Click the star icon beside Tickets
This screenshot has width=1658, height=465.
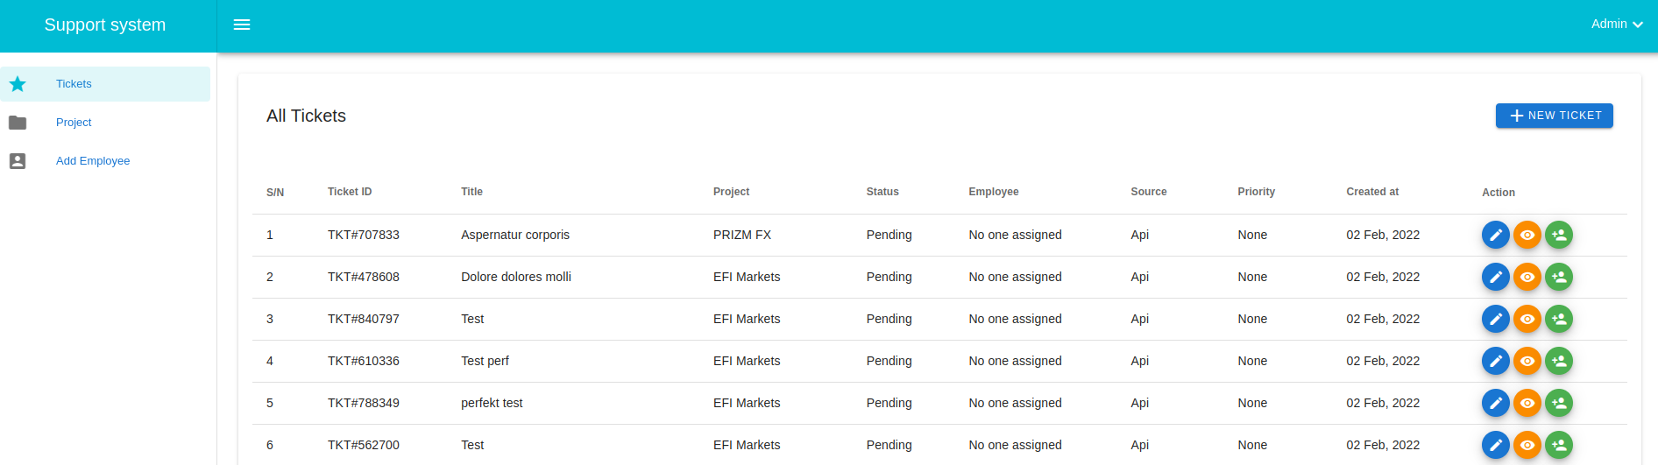(18, 84)
